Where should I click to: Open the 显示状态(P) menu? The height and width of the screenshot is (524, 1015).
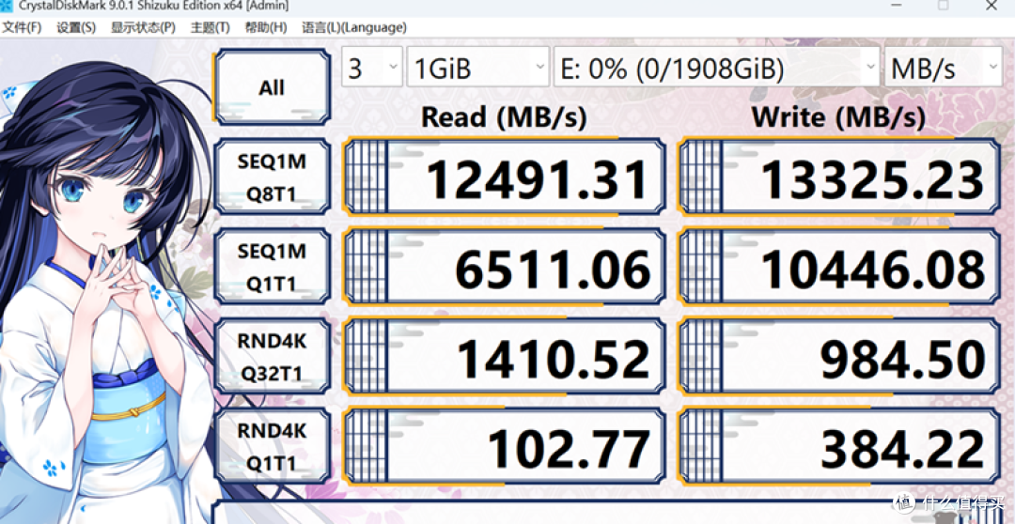point(143,28)
